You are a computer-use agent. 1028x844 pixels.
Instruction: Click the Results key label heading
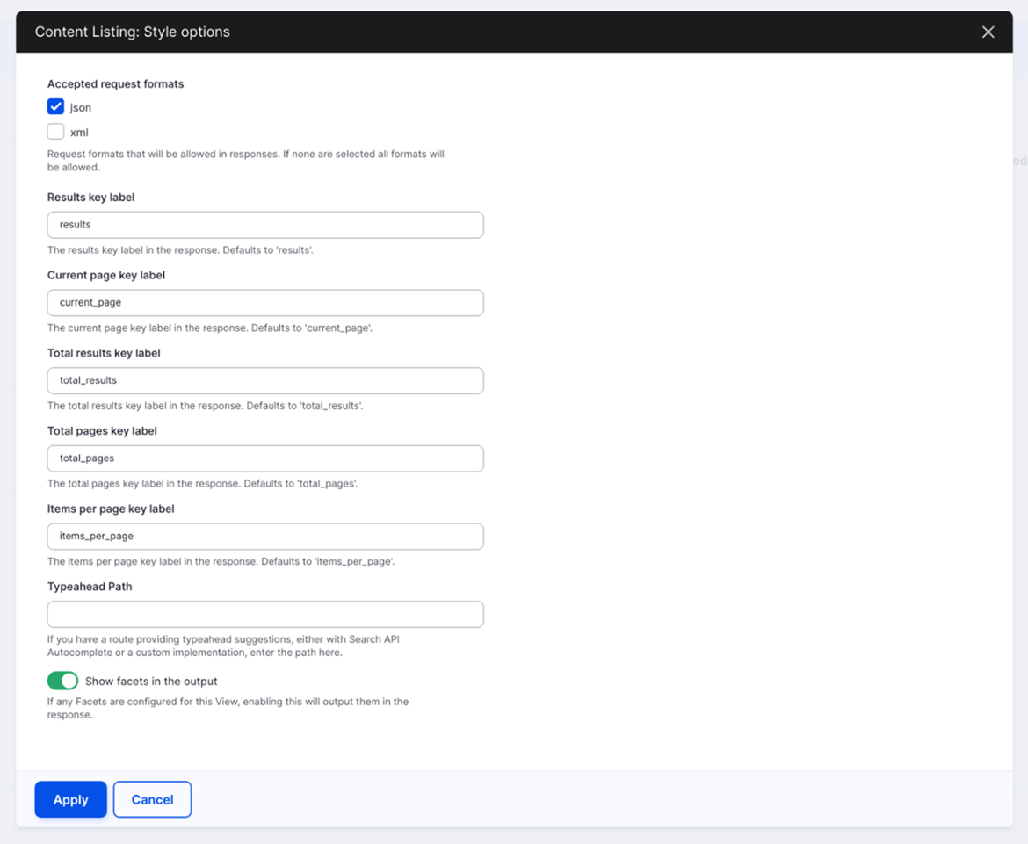pyautogui.click(x=90, y=197)
